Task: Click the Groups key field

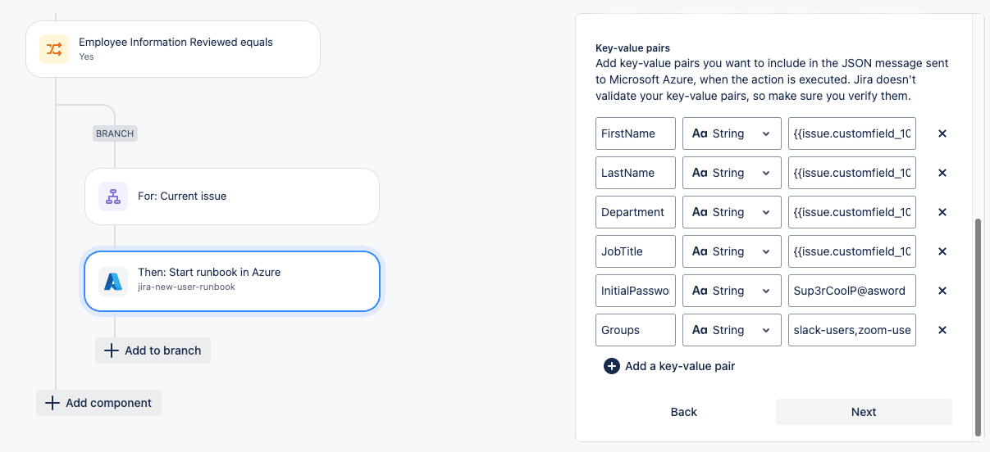Action: point(636,330)
